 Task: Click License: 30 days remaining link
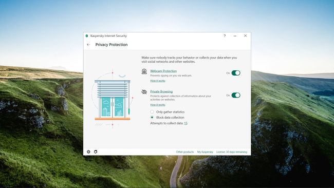point(232,152)
